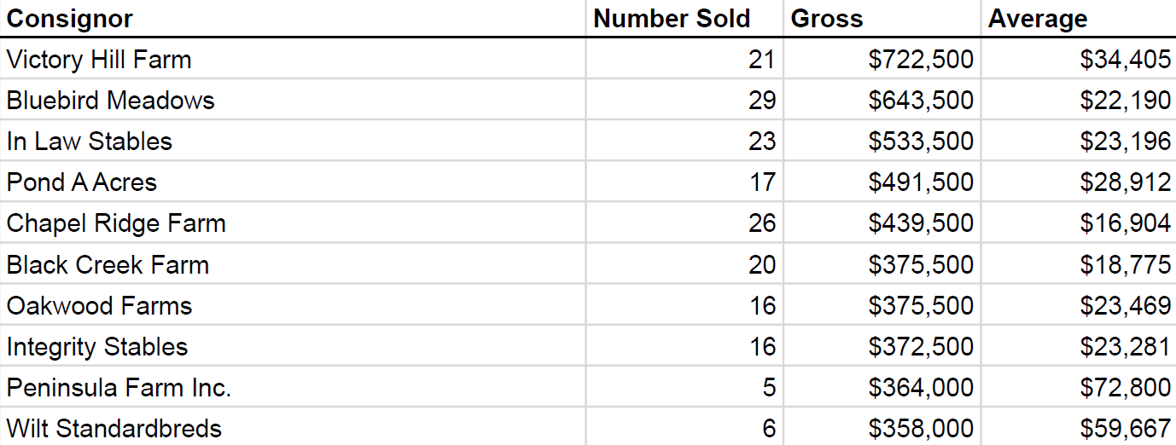
Task: Click the Black Creek Farm cell
Action: point(293,264)
